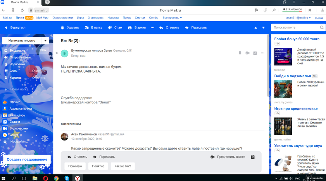
Task: Open Одноклассники in top navigation
Action: 62,18
